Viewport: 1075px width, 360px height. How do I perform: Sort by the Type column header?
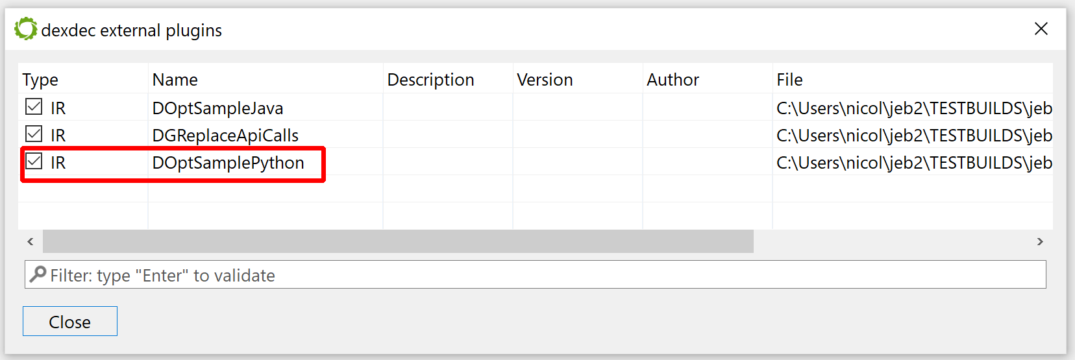click(40, 80)
